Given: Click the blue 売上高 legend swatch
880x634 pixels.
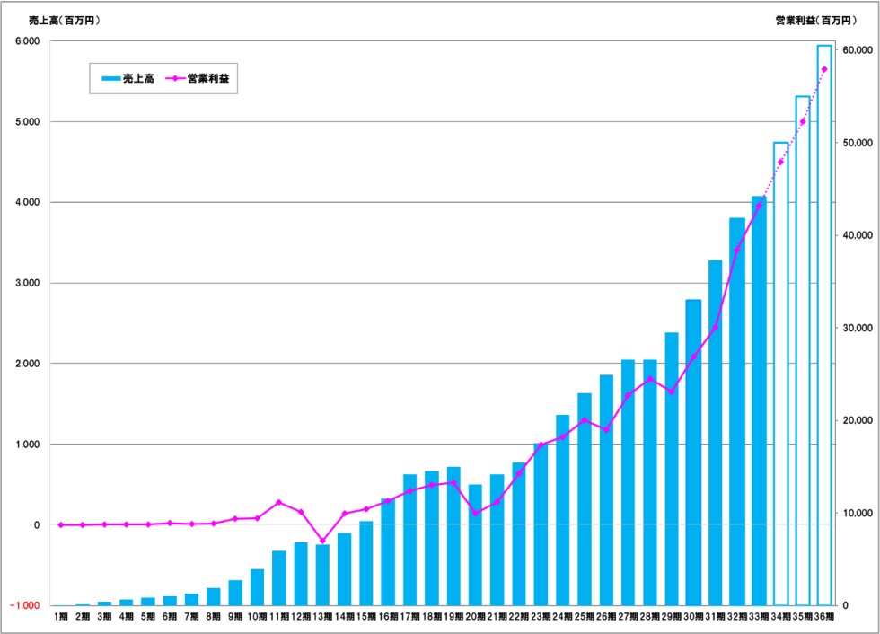Looking at the screenshot, I should pos(111,79).
